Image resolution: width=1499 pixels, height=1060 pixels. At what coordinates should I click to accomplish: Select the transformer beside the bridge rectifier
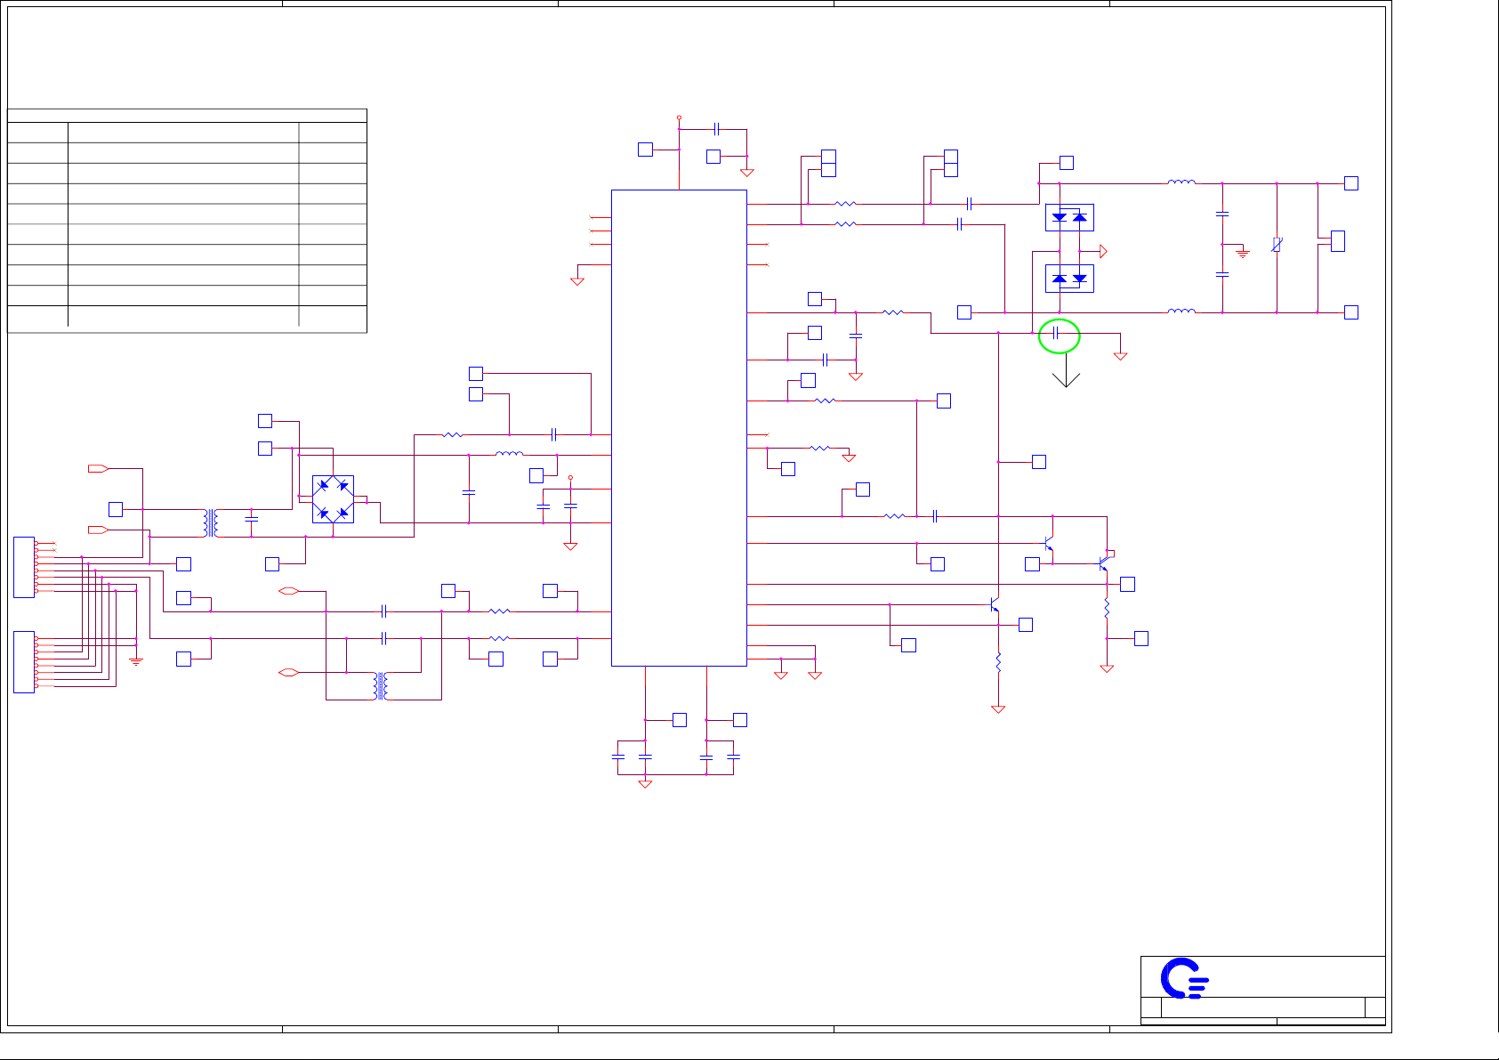tap(211, 523)
